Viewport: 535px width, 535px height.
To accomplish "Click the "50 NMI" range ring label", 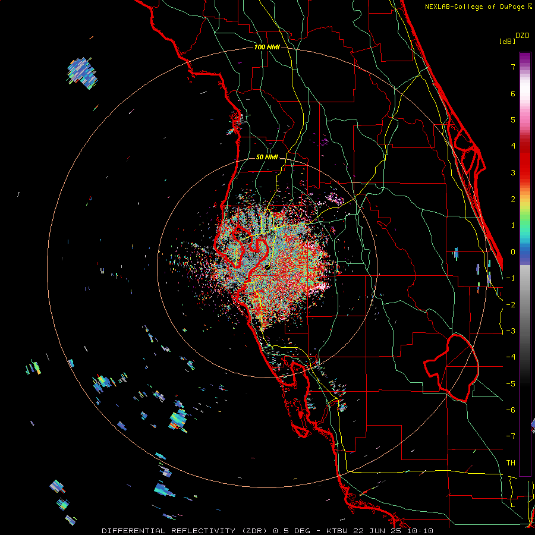I will click(267, 157).
